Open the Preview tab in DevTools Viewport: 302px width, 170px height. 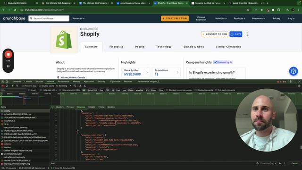[70, 107]
